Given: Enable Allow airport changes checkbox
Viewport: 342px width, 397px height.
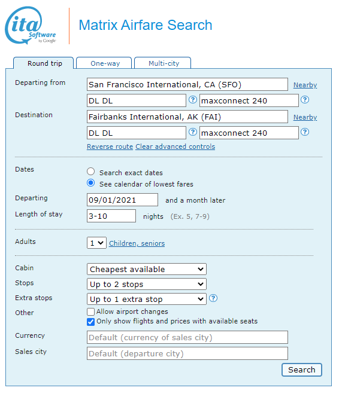Looking at the screenshot, I should click(90, 312).
